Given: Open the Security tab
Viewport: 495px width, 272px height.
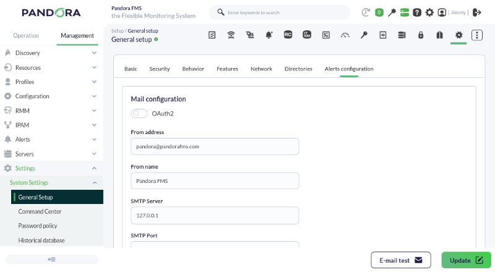Looking at the screenshot, I should (x=160, y=69).
